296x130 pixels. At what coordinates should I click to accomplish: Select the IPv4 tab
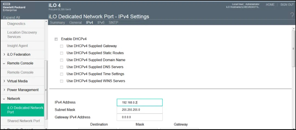click(x=90, y=23)
